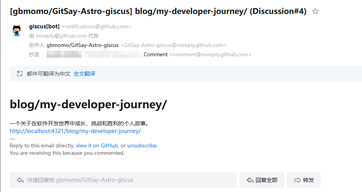Click the double-arrow icon on 回复全部 button
Viewport: 362px width, 192px height.
coord(250,180)
